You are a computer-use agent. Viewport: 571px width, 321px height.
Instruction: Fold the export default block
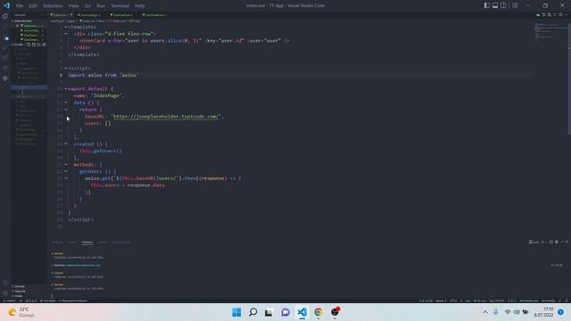tap(66, 89)
